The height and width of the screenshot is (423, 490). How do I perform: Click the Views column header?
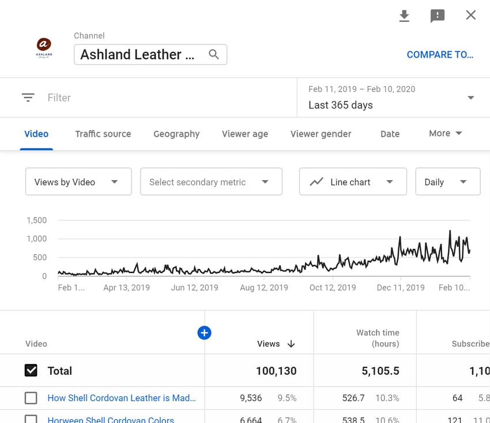269,344
